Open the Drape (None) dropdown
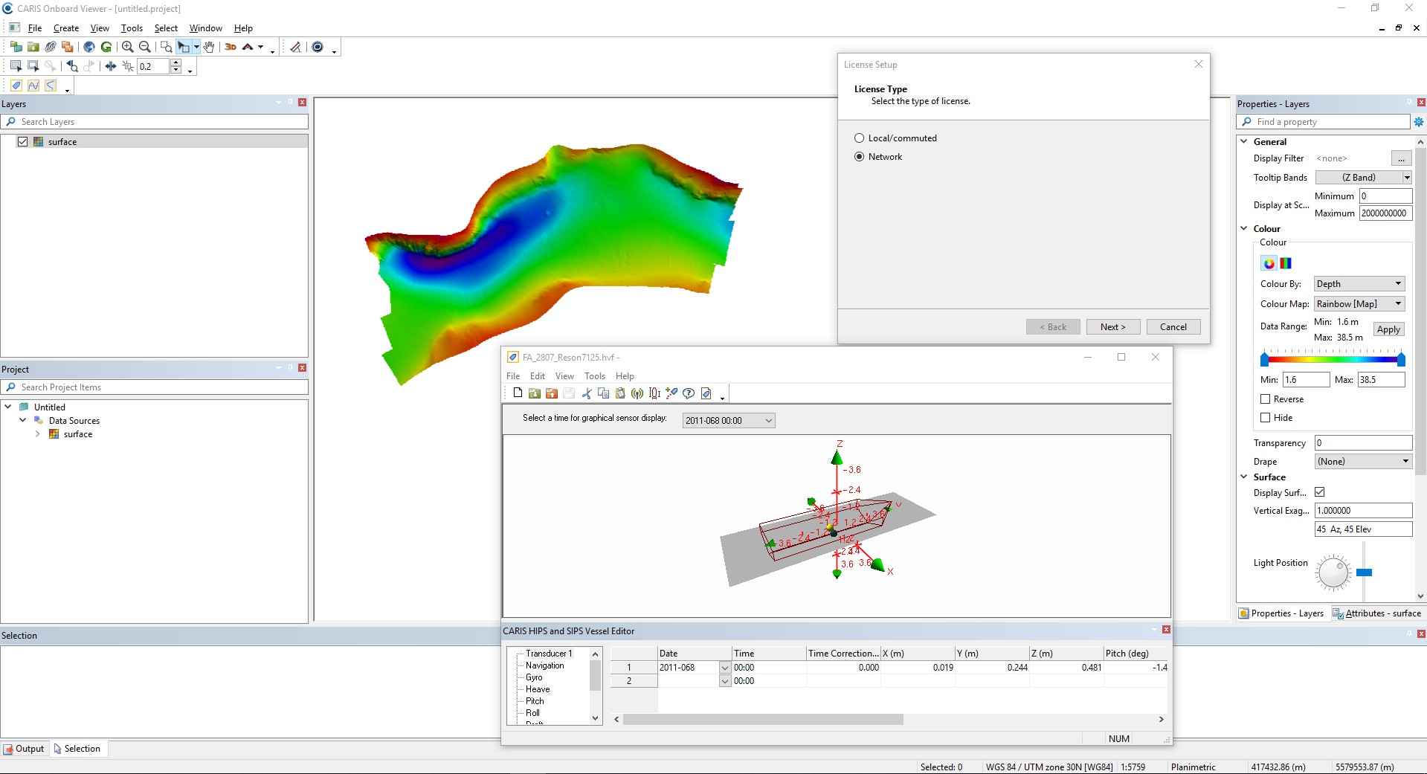Image resolution: width=1427 pixels, height=774 pixels. pyautogui.click(x=1363, y=462)
